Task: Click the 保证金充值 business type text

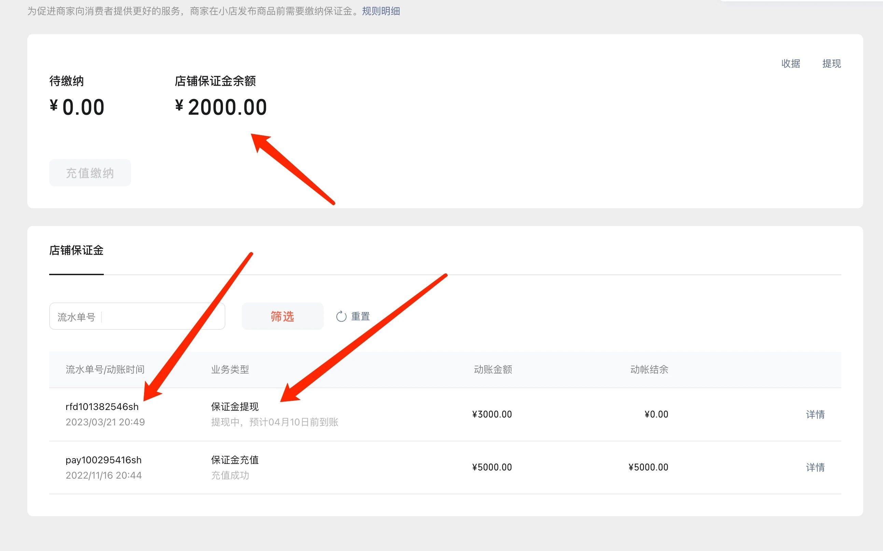Action: (235, 460)
